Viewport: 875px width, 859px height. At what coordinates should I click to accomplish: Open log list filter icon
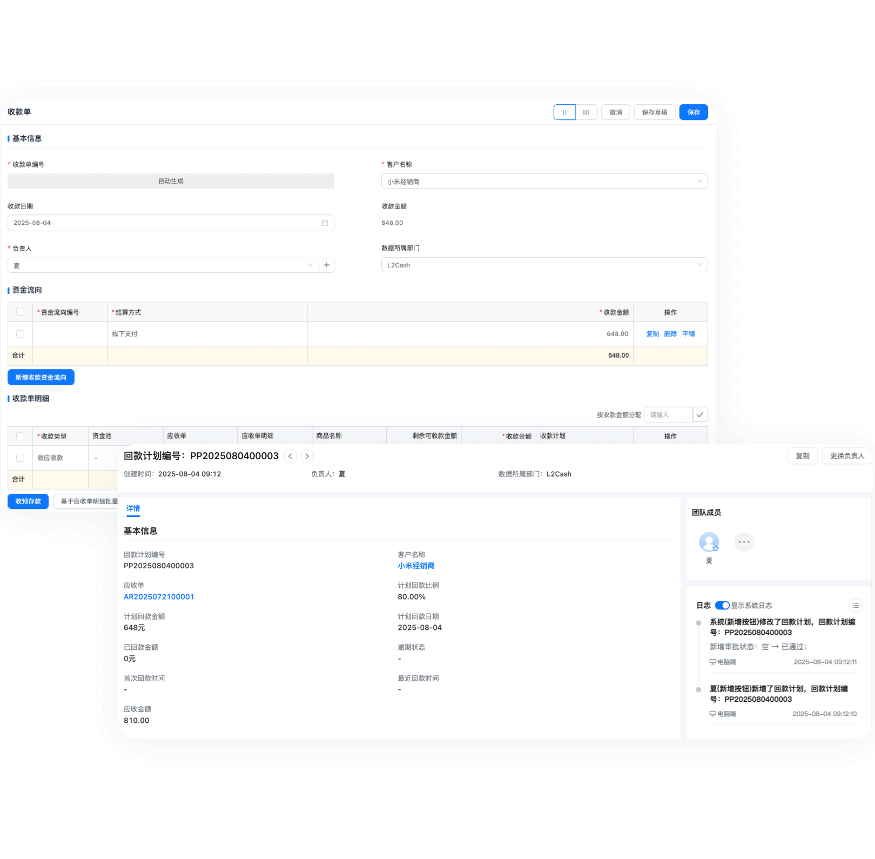(856, 605)
